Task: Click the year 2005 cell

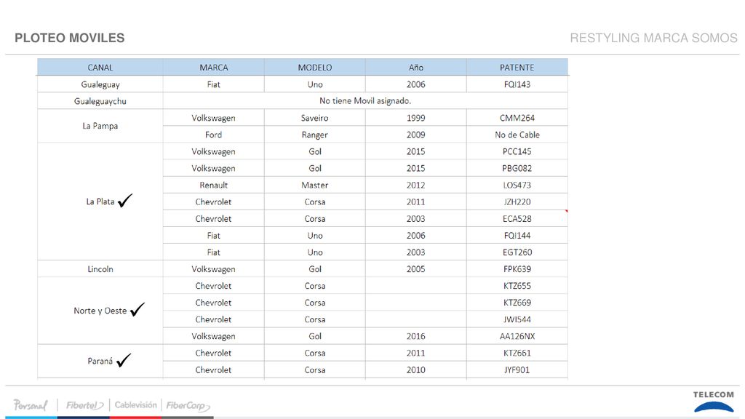Action: click(x=415, y=269)
